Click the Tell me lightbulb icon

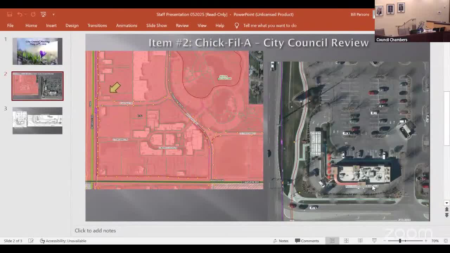tap(237, 25)
